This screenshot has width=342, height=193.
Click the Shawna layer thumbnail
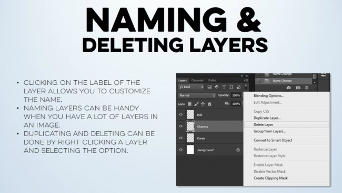coord(190,126)
